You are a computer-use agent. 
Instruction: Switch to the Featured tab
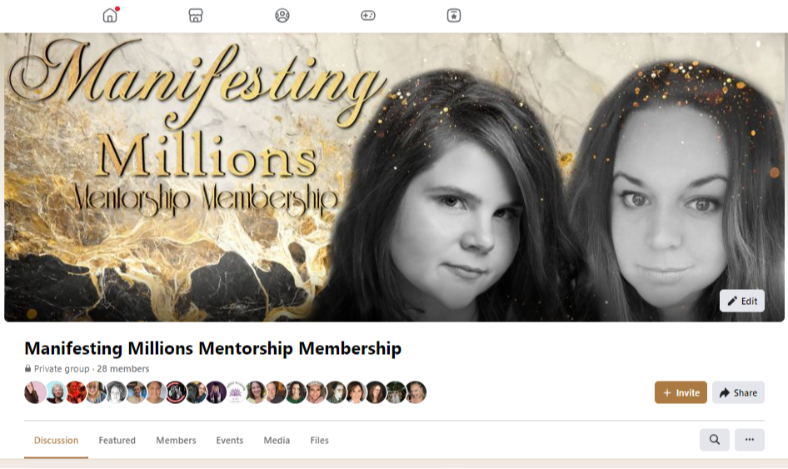click(x=117, y=441)
